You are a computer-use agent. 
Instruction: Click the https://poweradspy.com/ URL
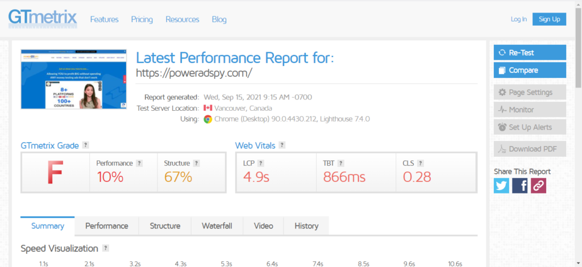coord(194,73)
